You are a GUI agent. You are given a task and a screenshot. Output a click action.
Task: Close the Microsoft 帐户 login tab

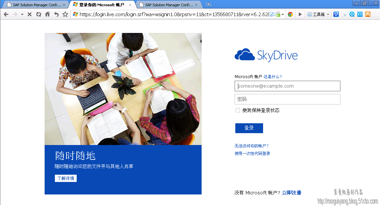130,5
